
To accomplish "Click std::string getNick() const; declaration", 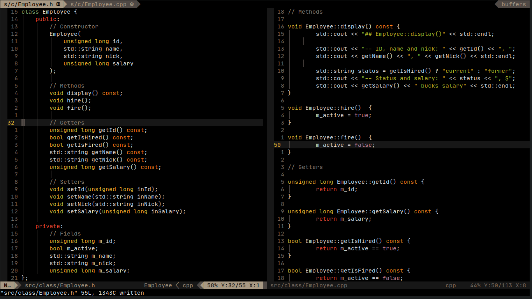I will click(99, 160).
